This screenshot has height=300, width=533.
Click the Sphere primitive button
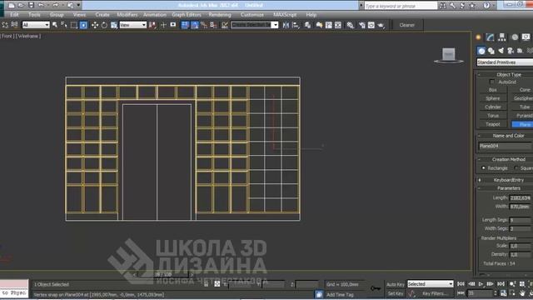coord(493,98)
